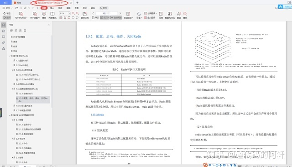Open the Annotate ribbon tab
292x167 pixels.
[x=60, y=8]
